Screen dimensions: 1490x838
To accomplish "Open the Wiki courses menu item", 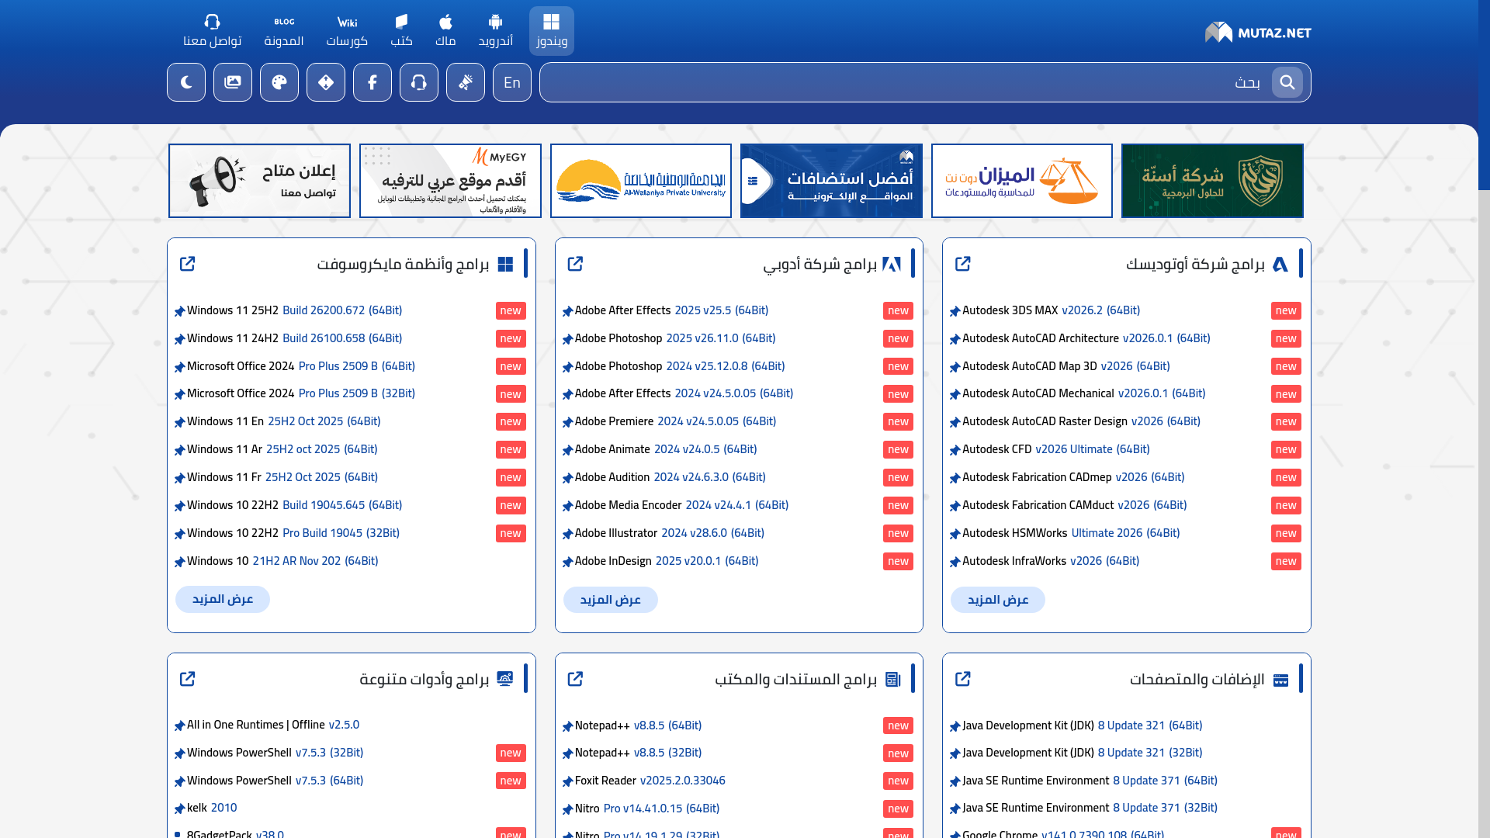I will pos(347,31).
